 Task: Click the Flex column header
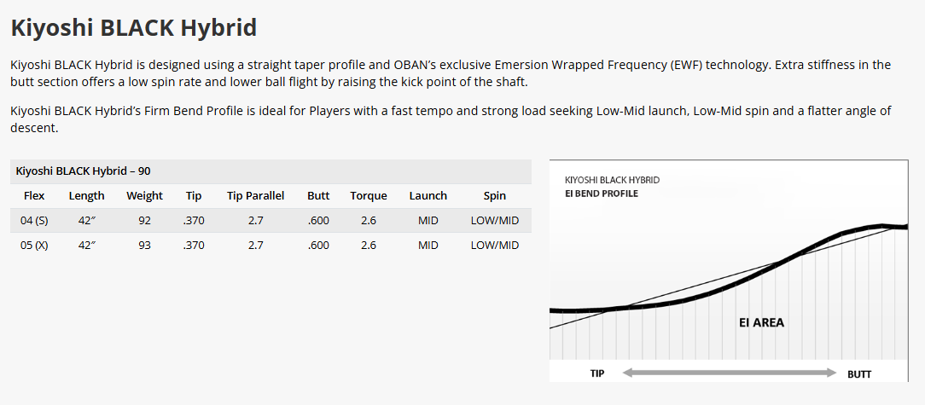[x=34, y=195]
